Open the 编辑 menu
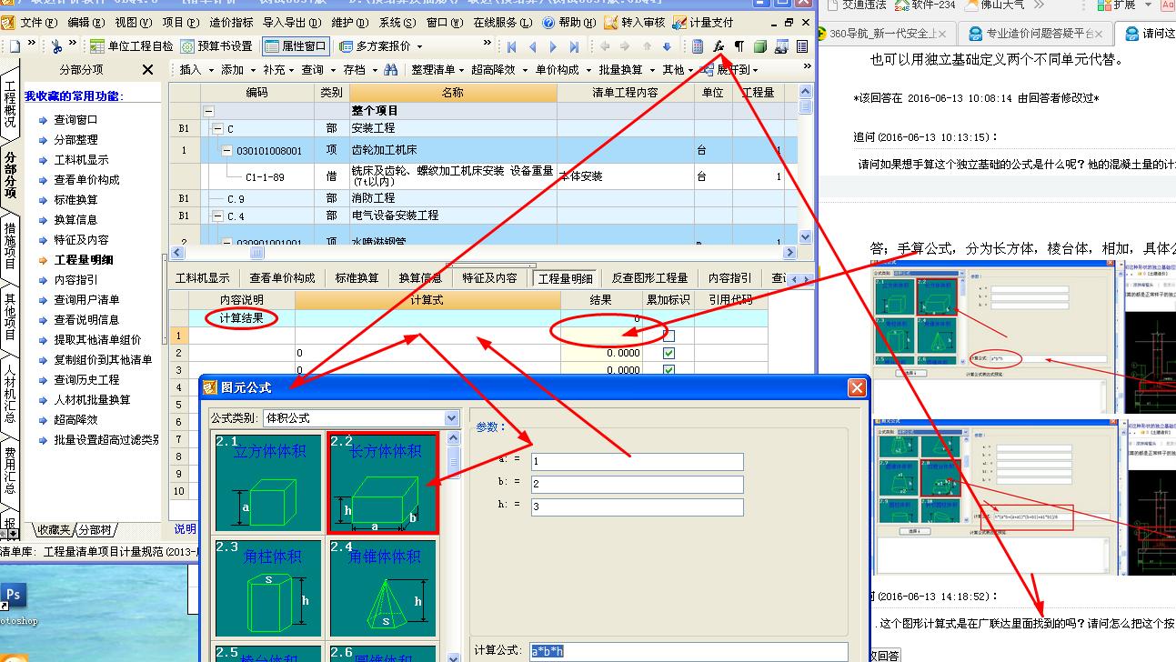 85,22
